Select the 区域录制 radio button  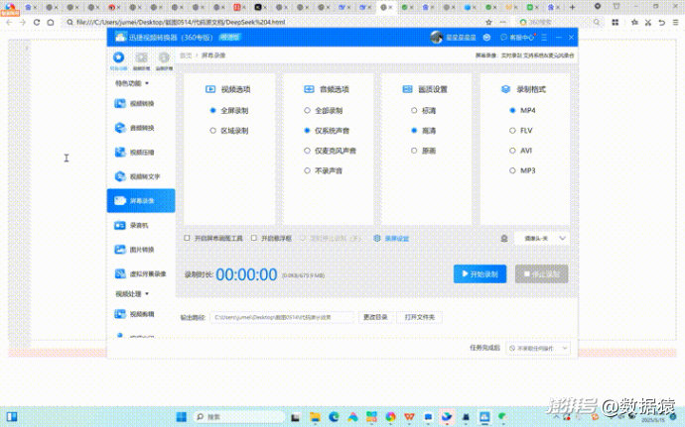212,131
